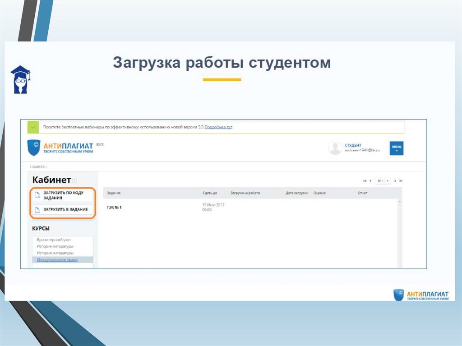The image size is (462, 346).
Task: Go to the previous page arrow
Action: [371, 181]
